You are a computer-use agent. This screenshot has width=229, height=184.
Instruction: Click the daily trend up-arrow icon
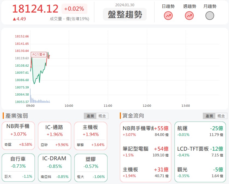(x=168, y=16)
